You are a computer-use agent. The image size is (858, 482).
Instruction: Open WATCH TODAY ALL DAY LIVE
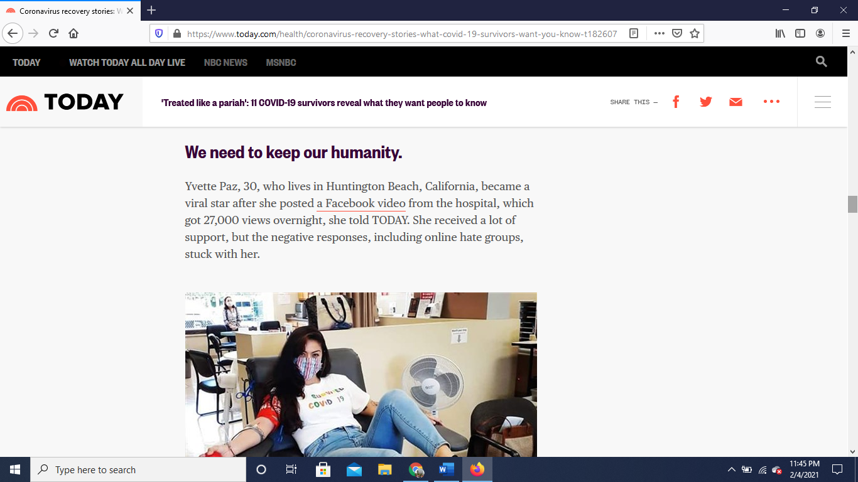tap(127, 63)
